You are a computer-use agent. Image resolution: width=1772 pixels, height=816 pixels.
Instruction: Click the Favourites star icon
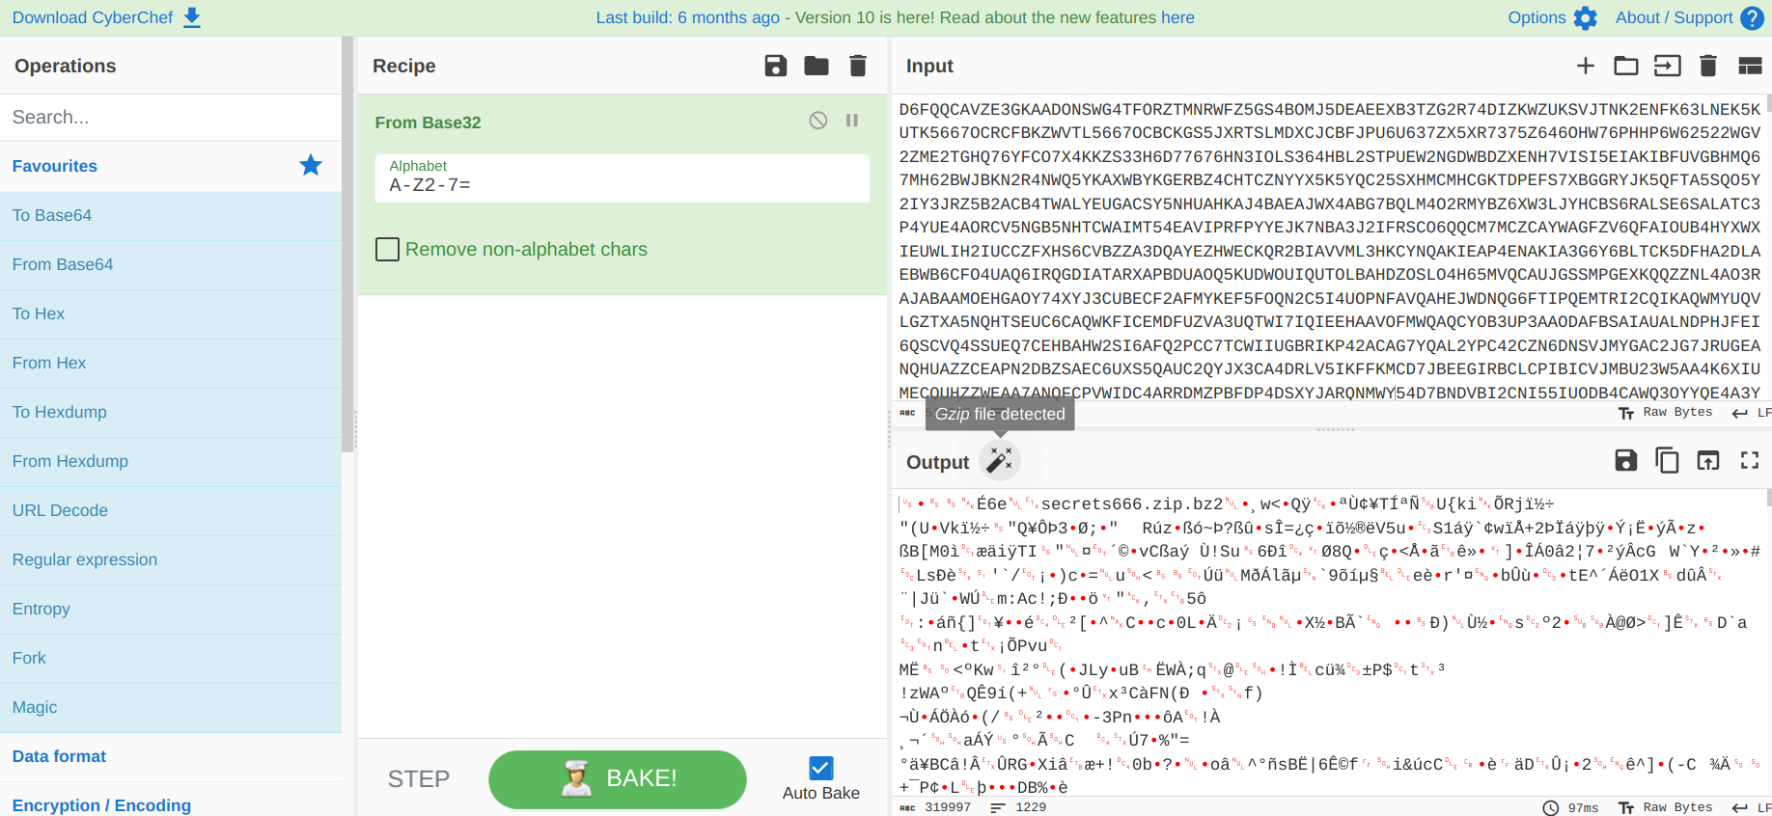tap(311, 165)
